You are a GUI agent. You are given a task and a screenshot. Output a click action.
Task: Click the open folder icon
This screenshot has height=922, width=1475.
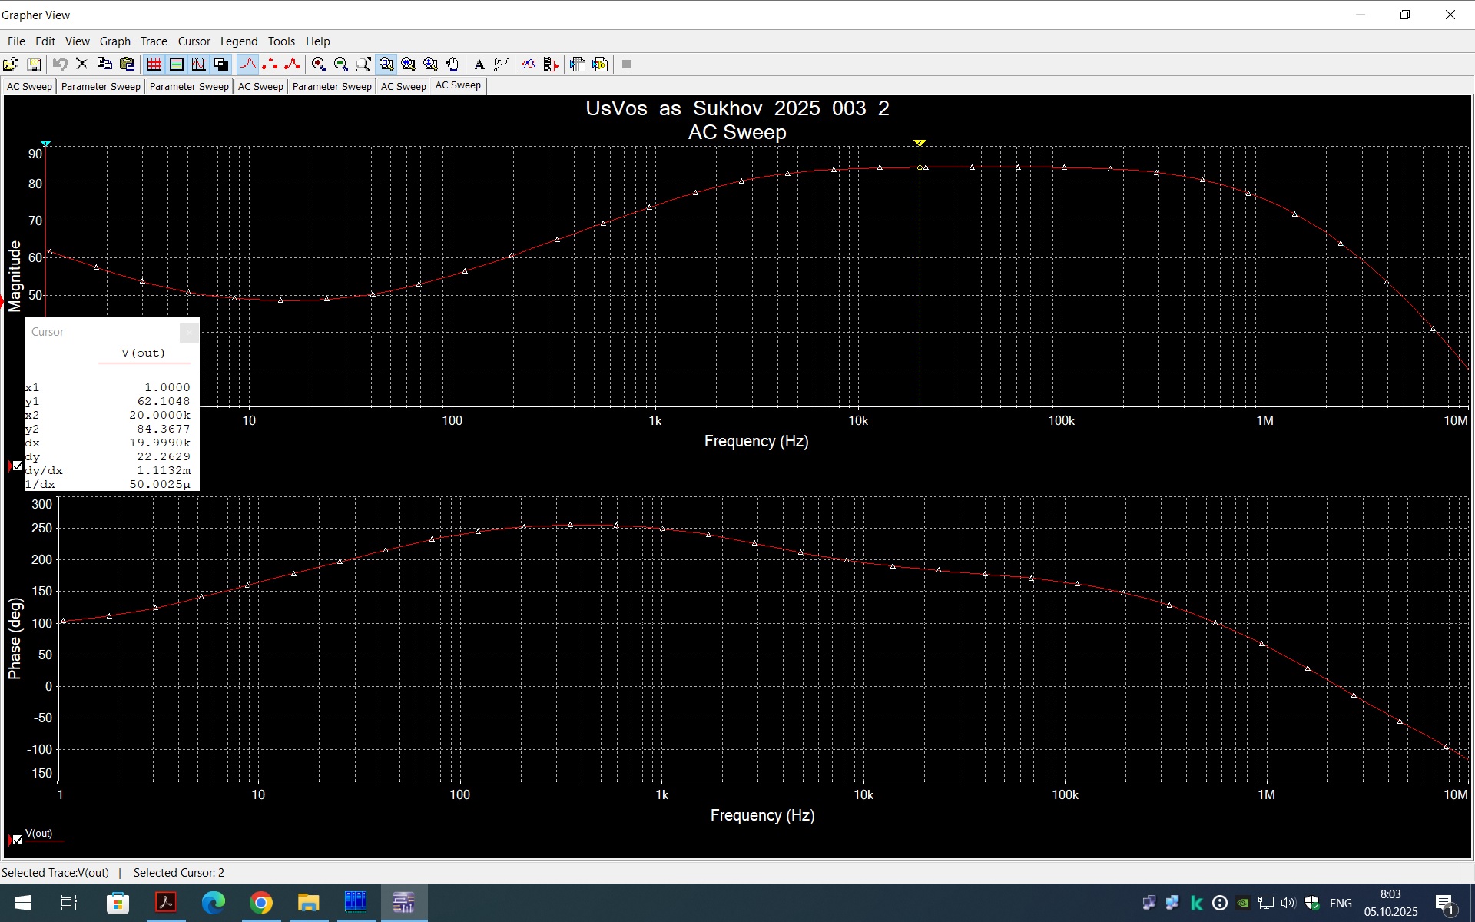click(x=11, y=65)
